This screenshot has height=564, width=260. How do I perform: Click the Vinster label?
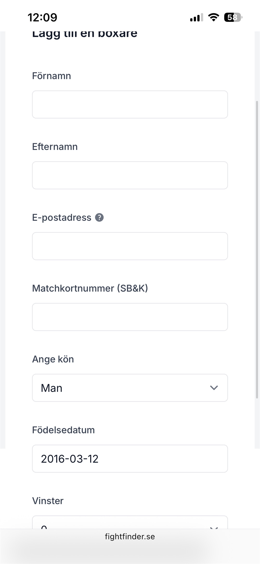click(x=48, y=501)
